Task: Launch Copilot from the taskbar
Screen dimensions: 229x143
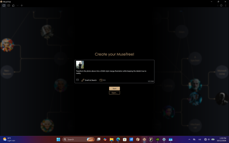Action: [105, 139]
